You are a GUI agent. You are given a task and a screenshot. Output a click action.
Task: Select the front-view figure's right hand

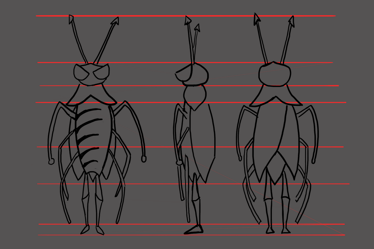click(x=144, y=159)
